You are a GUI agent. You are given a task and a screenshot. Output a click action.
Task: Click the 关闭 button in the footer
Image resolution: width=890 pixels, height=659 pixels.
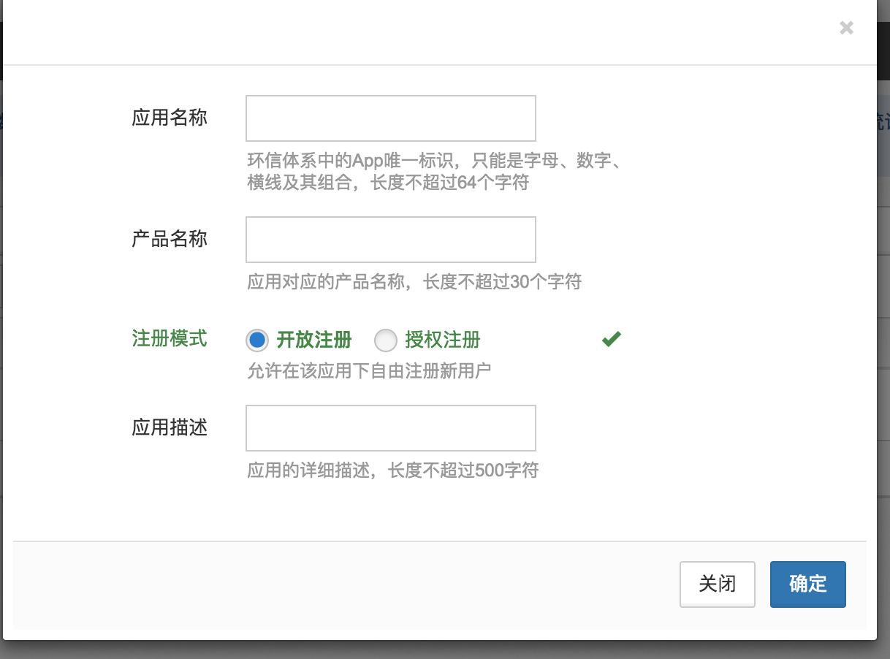pyautogui.click(x=717, y=584)
